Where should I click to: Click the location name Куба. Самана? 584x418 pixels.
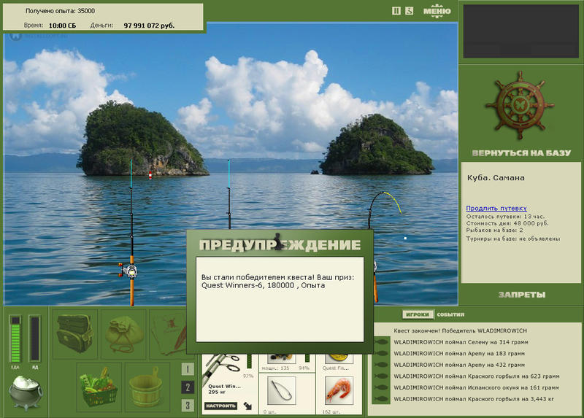click(496, 177)
